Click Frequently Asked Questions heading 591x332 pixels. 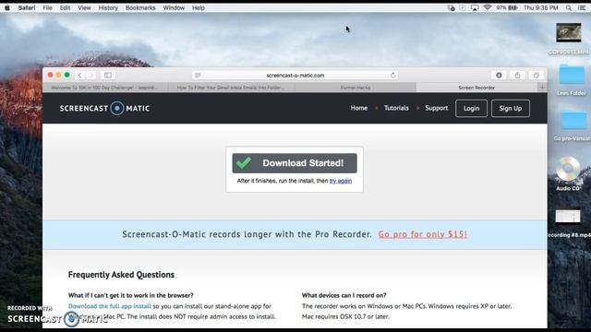tap(121, 275)
